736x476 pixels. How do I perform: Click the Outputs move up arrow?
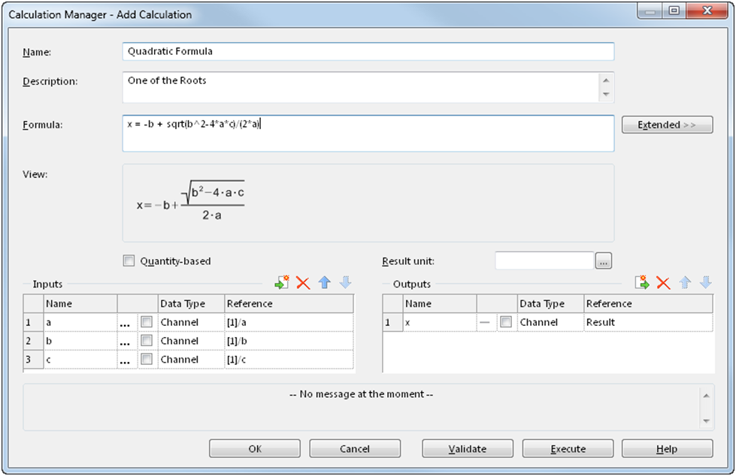684,283
